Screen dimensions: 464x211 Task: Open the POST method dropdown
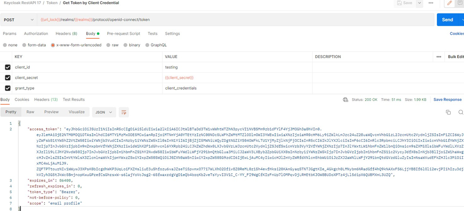[18, 20]
